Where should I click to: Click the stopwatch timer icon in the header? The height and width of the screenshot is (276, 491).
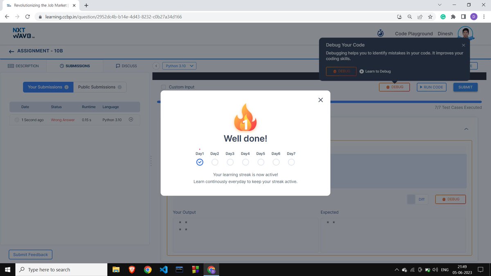(380, 33)
